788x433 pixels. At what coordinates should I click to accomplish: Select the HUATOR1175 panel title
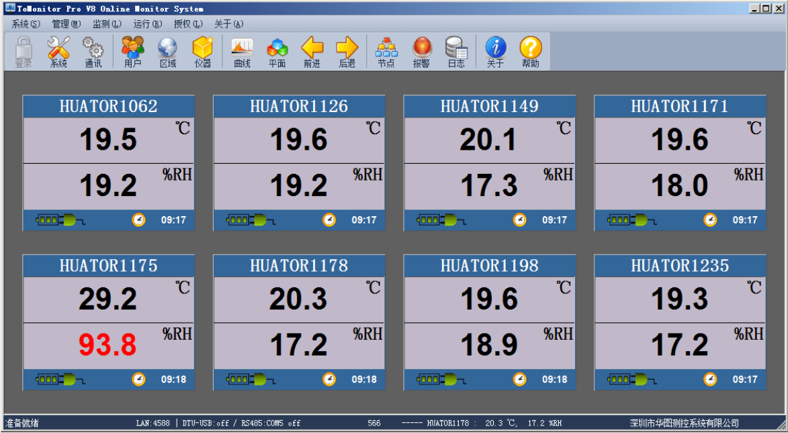108,266
